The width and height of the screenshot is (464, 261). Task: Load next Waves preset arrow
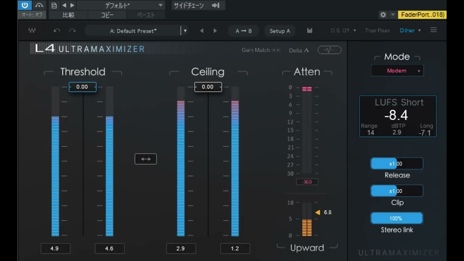(215, 31)
